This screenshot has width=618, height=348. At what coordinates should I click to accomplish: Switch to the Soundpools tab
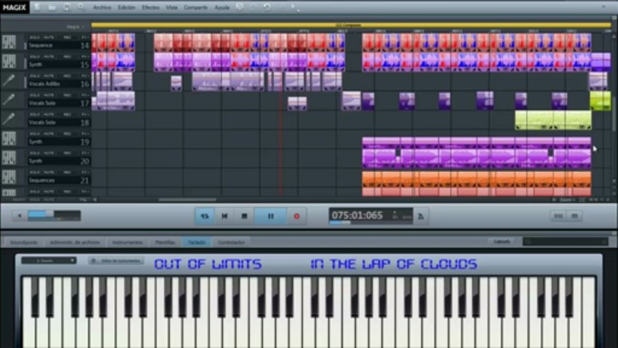click(24, 242)
